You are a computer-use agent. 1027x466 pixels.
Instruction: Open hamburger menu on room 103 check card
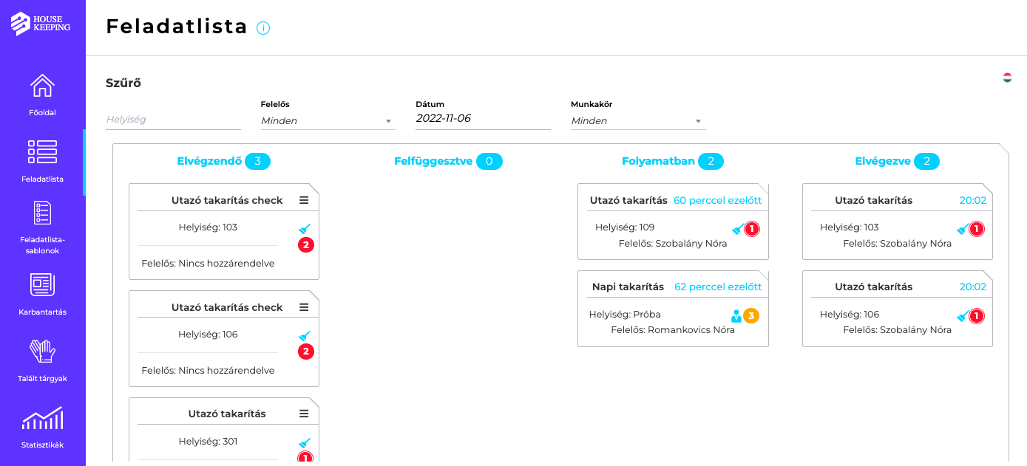pos(304,200)
